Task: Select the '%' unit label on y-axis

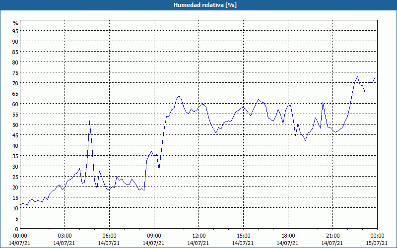Action: [16, 23]
